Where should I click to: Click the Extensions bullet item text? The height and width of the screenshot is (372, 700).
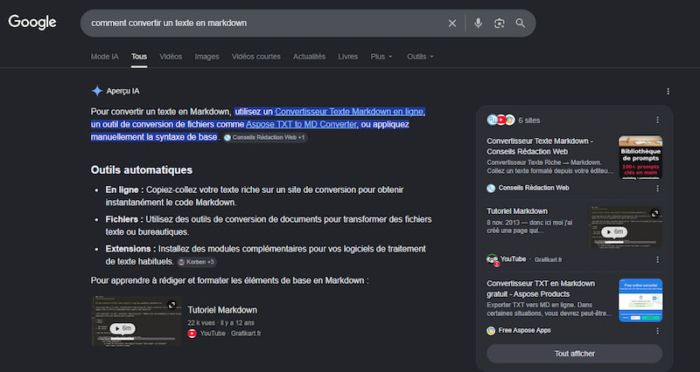[266, 255]
